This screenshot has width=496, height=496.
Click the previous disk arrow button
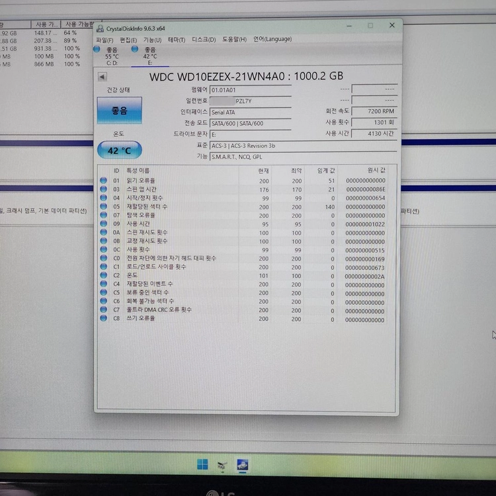tap(102, 77)
